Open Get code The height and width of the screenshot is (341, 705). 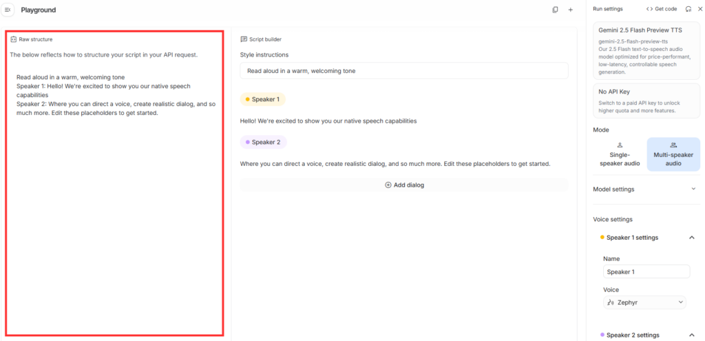coord(661,9)
